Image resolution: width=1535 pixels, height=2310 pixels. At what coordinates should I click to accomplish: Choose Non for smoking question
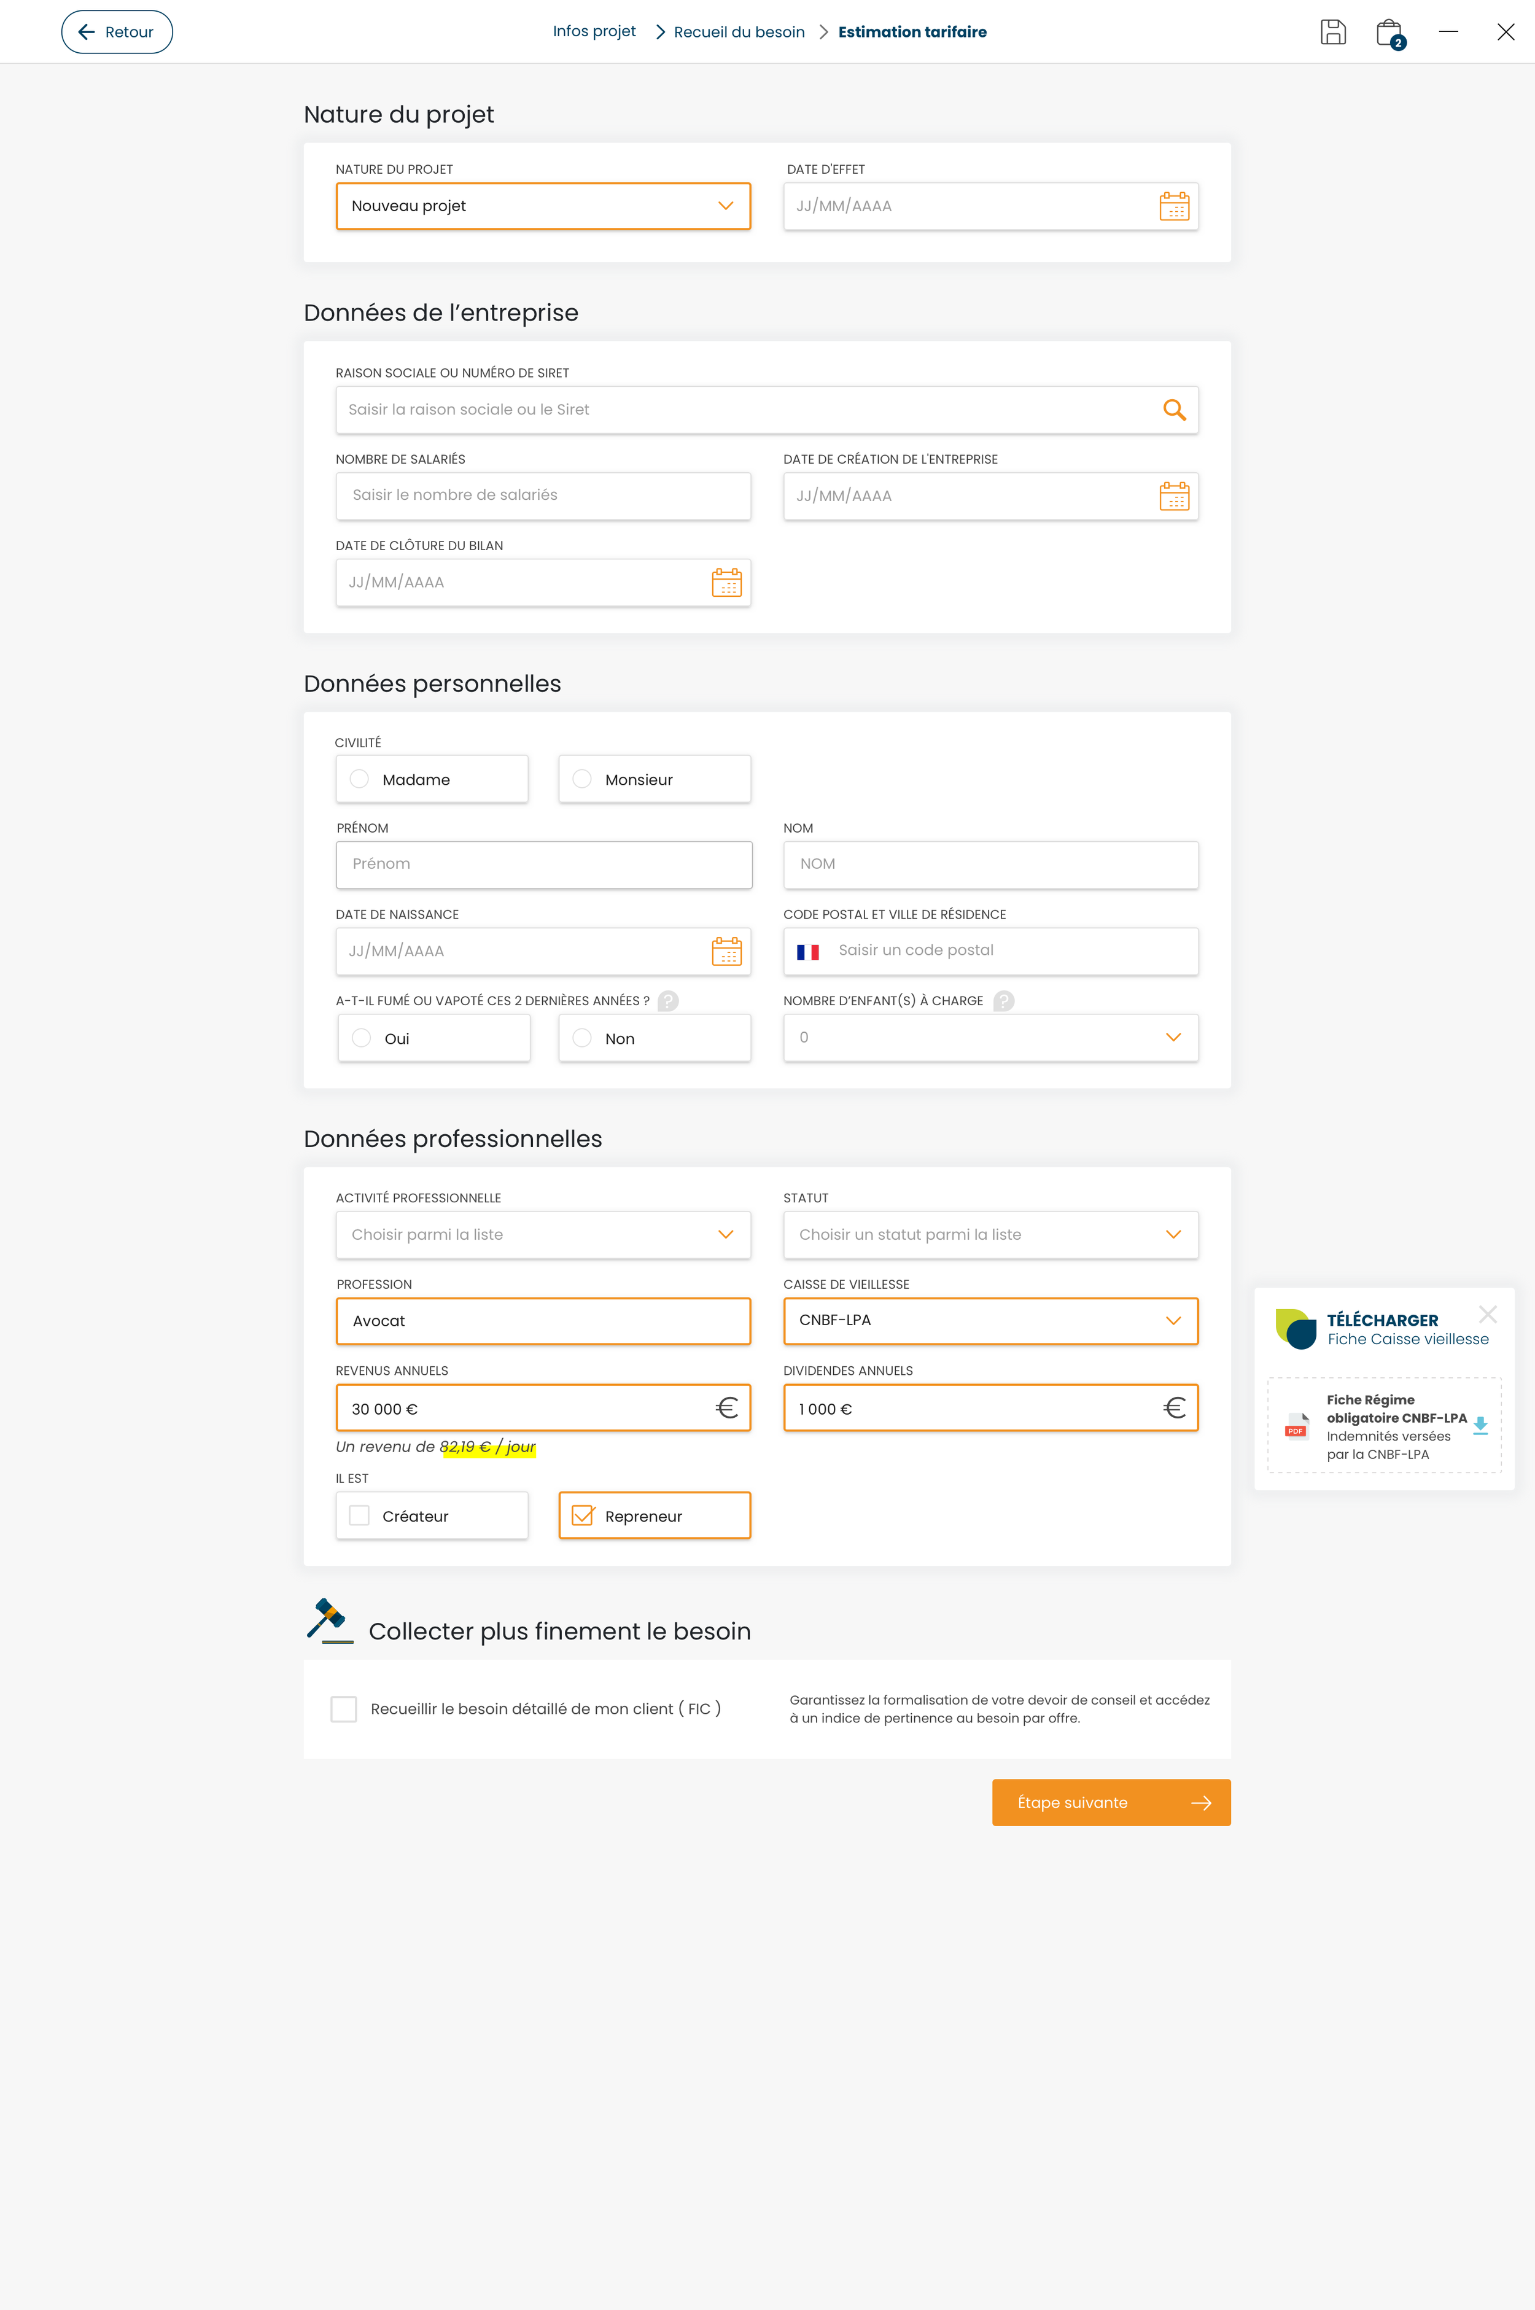pos(583,1038)
